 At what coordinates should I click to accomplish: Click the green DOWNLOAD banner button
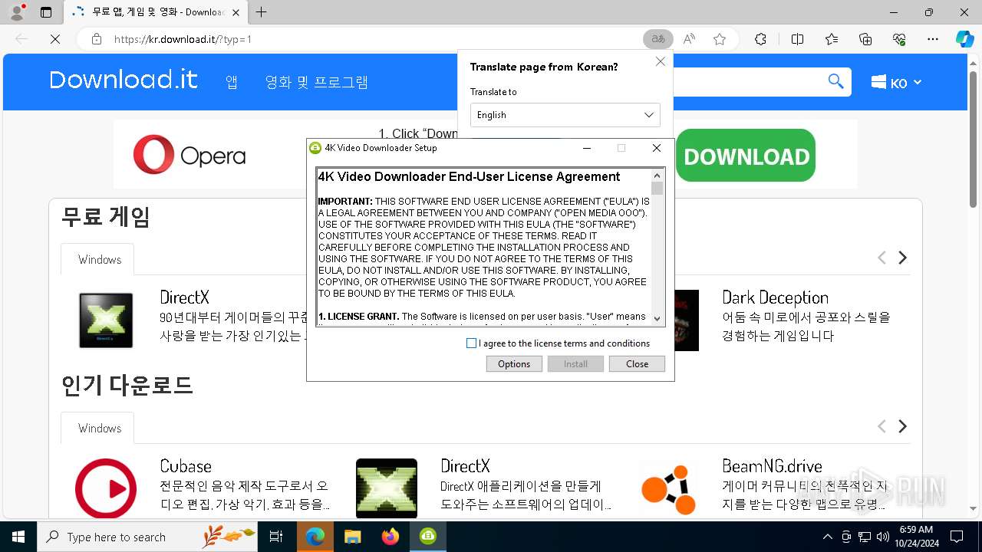pos(746,156)
